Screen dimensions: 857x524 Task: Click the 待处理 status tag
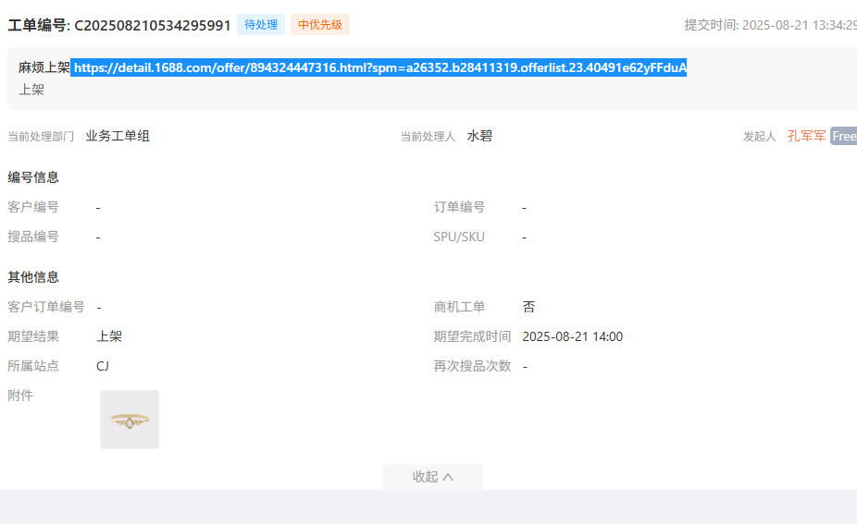tap(261, 25)
